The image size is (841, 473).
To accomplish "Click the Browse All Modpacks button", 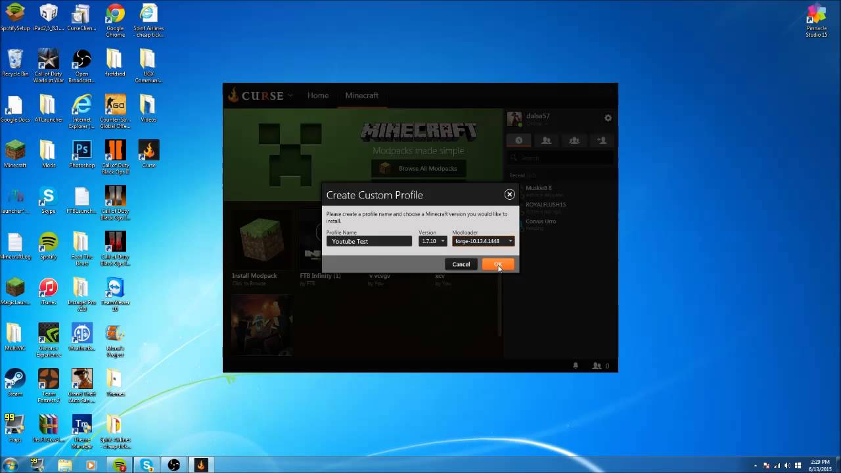I will tap(419, 169).
